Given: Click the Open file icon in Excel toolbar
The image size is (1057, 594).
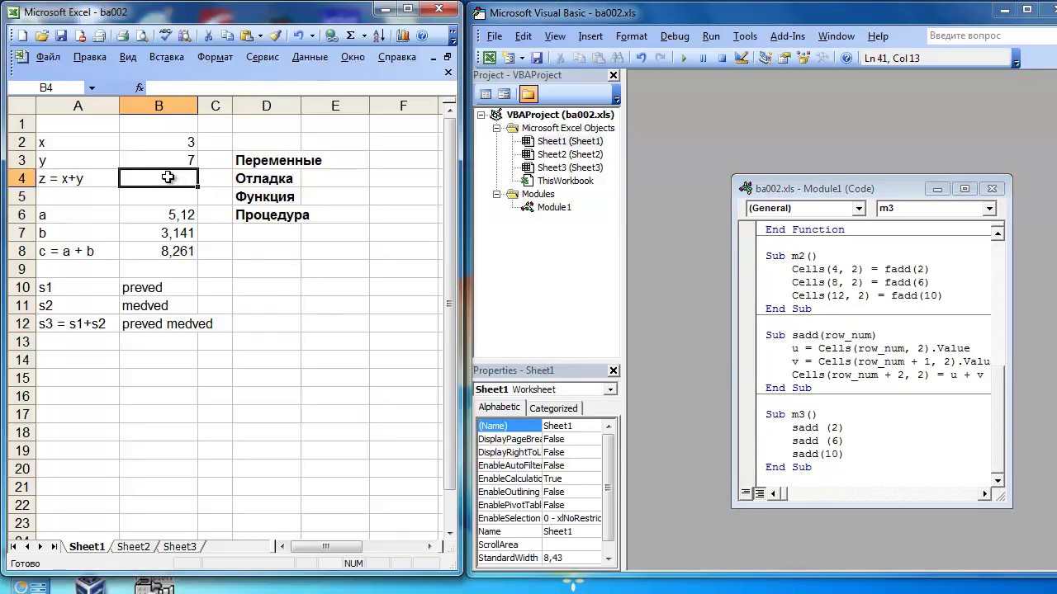Looking at the screenshot, I should click(40, 35).
